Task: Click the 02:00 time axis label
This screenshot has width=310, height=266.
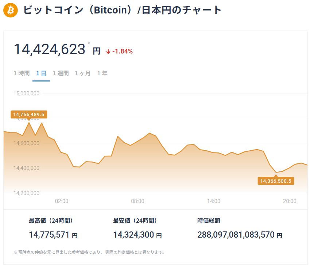Action: coord(62,201)
